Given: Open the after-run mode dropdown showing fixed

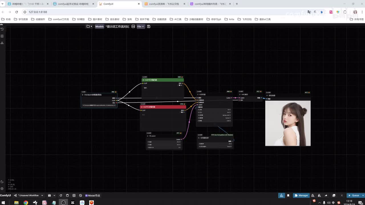Looking at the screenshot, I should pos(215,147).
